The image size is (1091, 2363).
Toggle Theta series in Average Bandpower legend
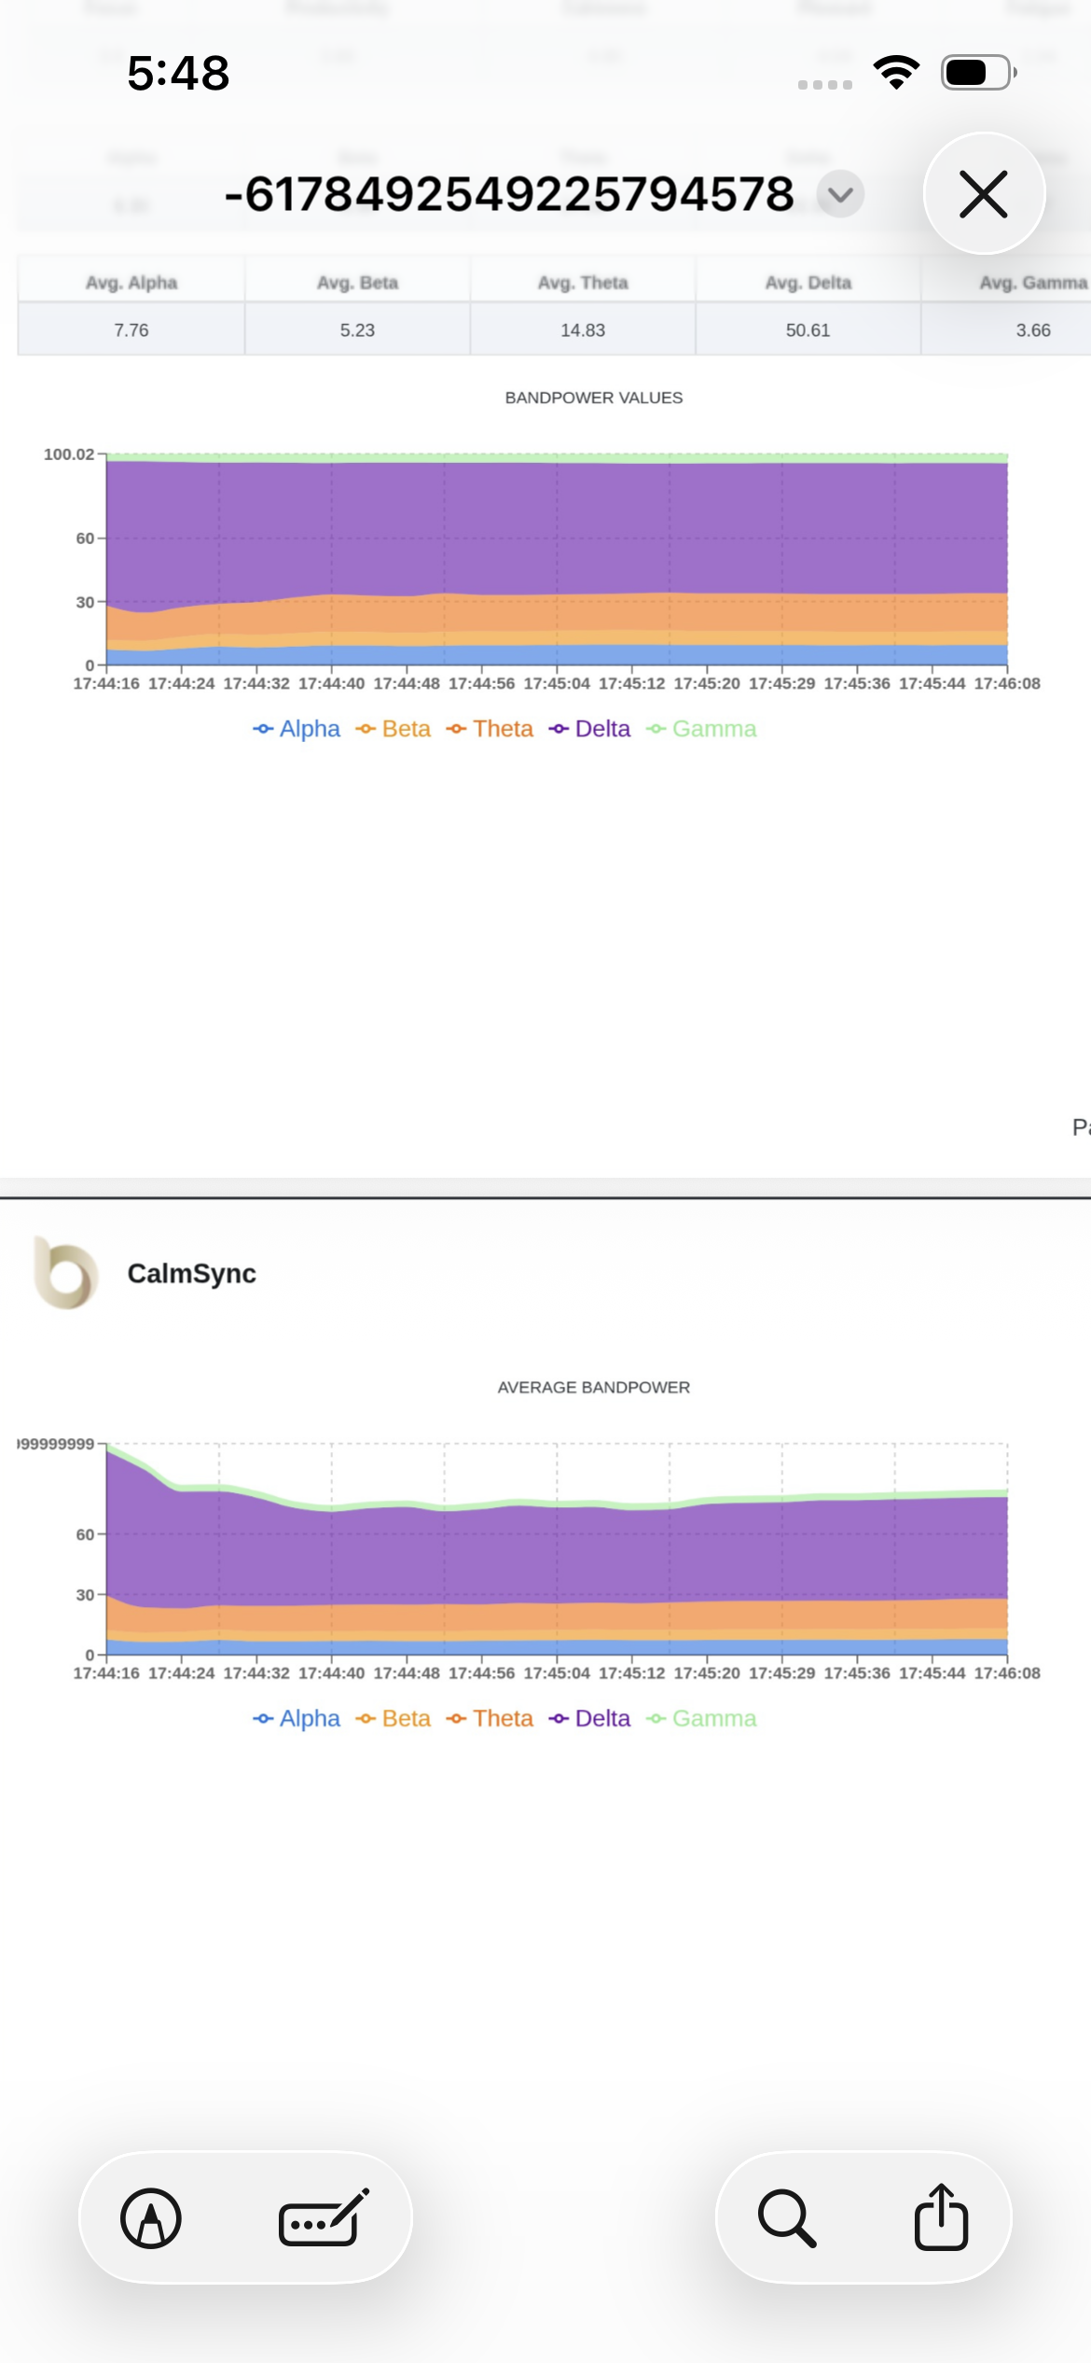click(490, 1718)
